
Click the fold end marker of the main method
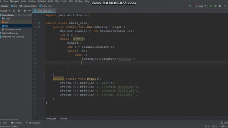pyautogui.click(x=44, y=75)
